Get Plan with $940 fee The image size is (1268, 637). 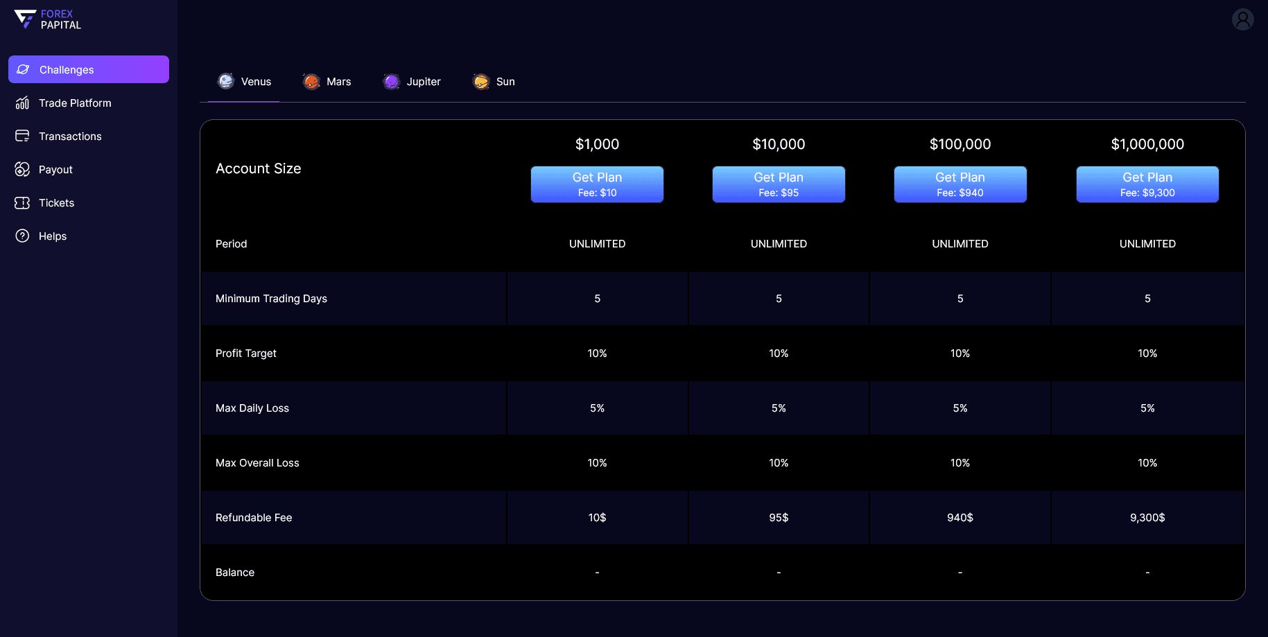[960, 184]
